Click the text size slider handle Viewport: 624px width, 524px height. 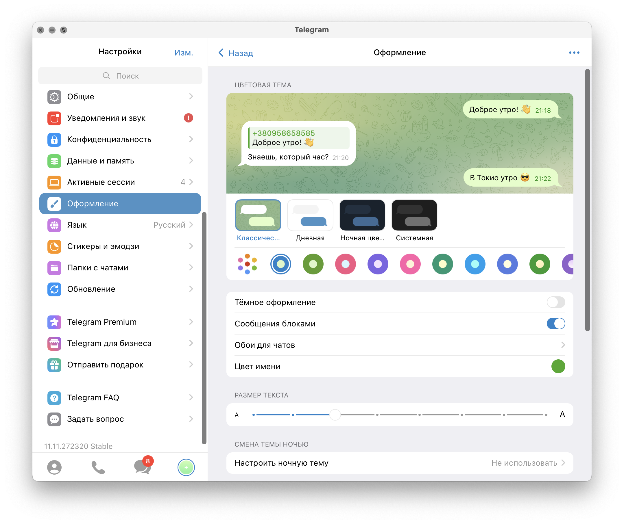coord(335,415)
